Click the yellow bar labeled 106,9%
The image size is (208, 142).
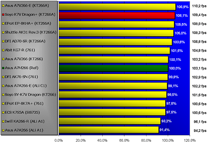click(117, 7)
